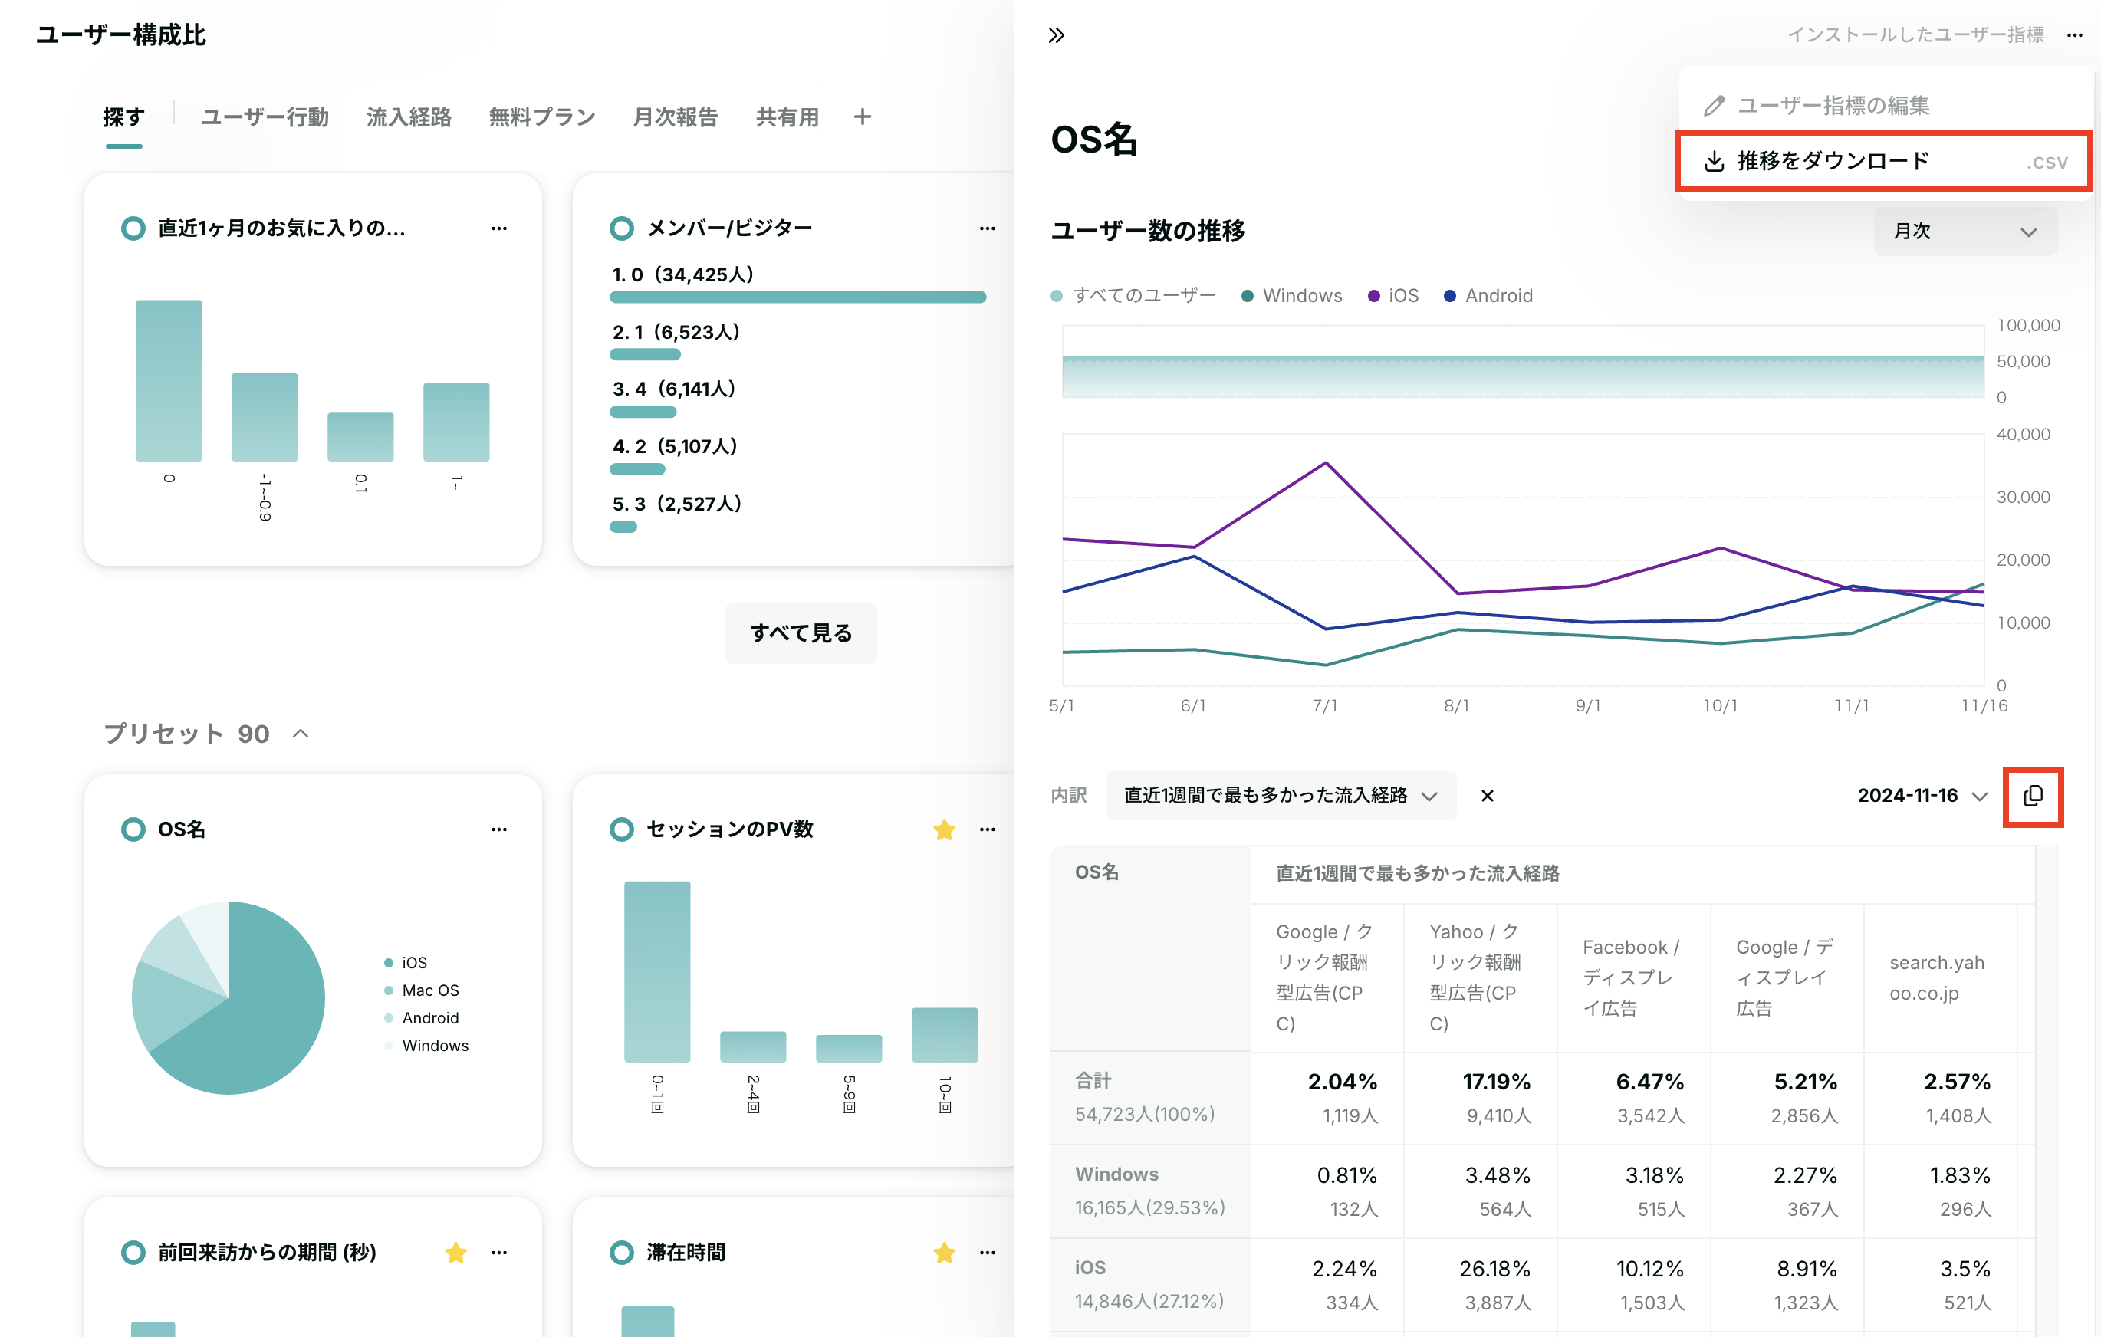Open the panel's three-dot more menu
The height and width of the screenshot is (1337, 2101).
[x=2074, y=35]
